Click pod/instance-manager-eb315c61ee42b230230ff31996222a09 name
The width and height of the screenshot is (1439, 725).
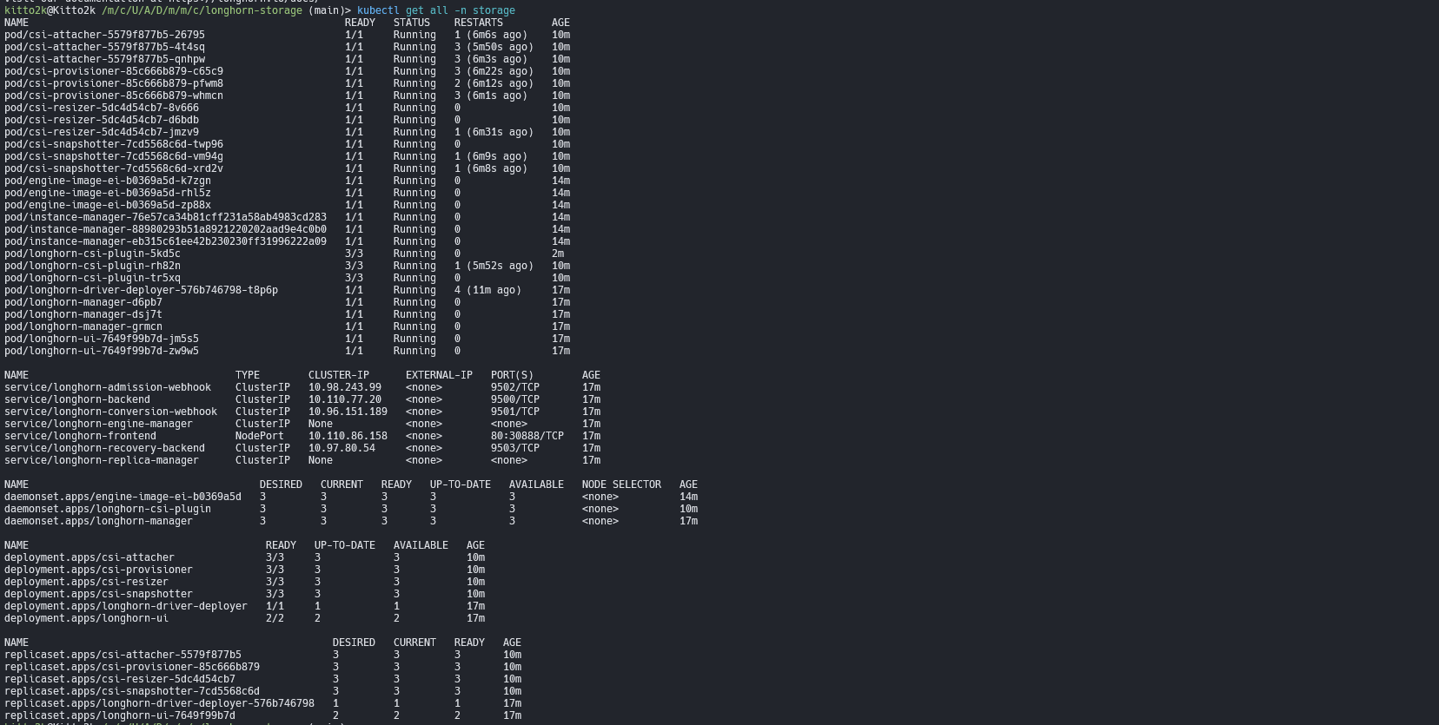pos(165,241)
